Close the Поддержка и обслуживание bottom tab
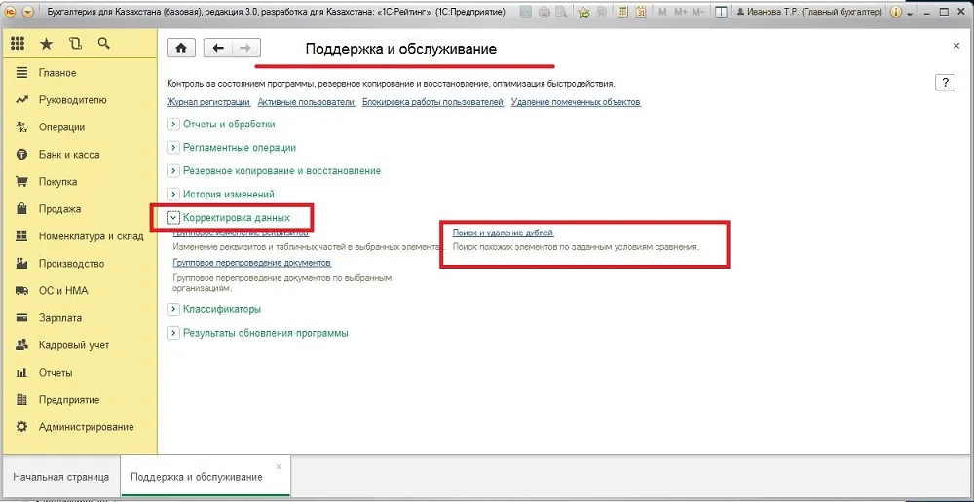The width and height of the screenshot is (974, 502). click(279, 466)
